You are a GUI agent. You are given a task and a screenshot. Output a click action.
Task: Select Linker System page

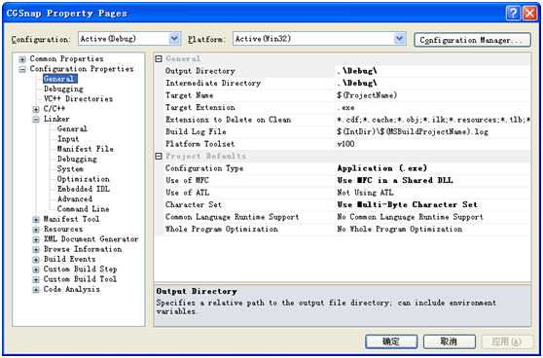pos(70,169)
